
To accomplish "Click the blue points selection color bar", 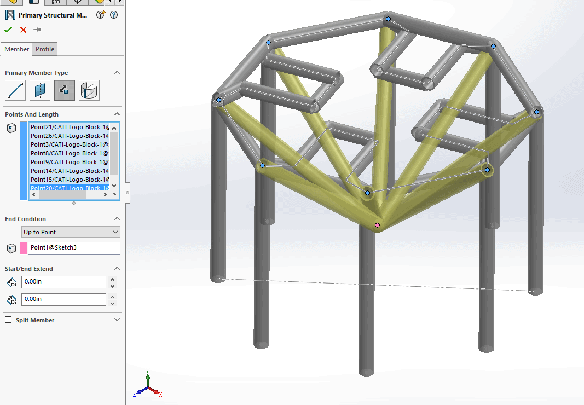I will pos(23,161).
